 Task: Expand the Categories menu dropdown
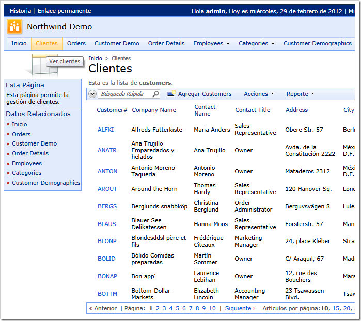point(273,43)
